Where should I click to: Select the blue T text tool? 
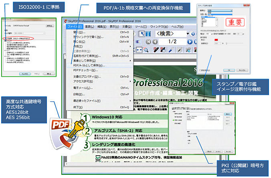tap(148, 34)
